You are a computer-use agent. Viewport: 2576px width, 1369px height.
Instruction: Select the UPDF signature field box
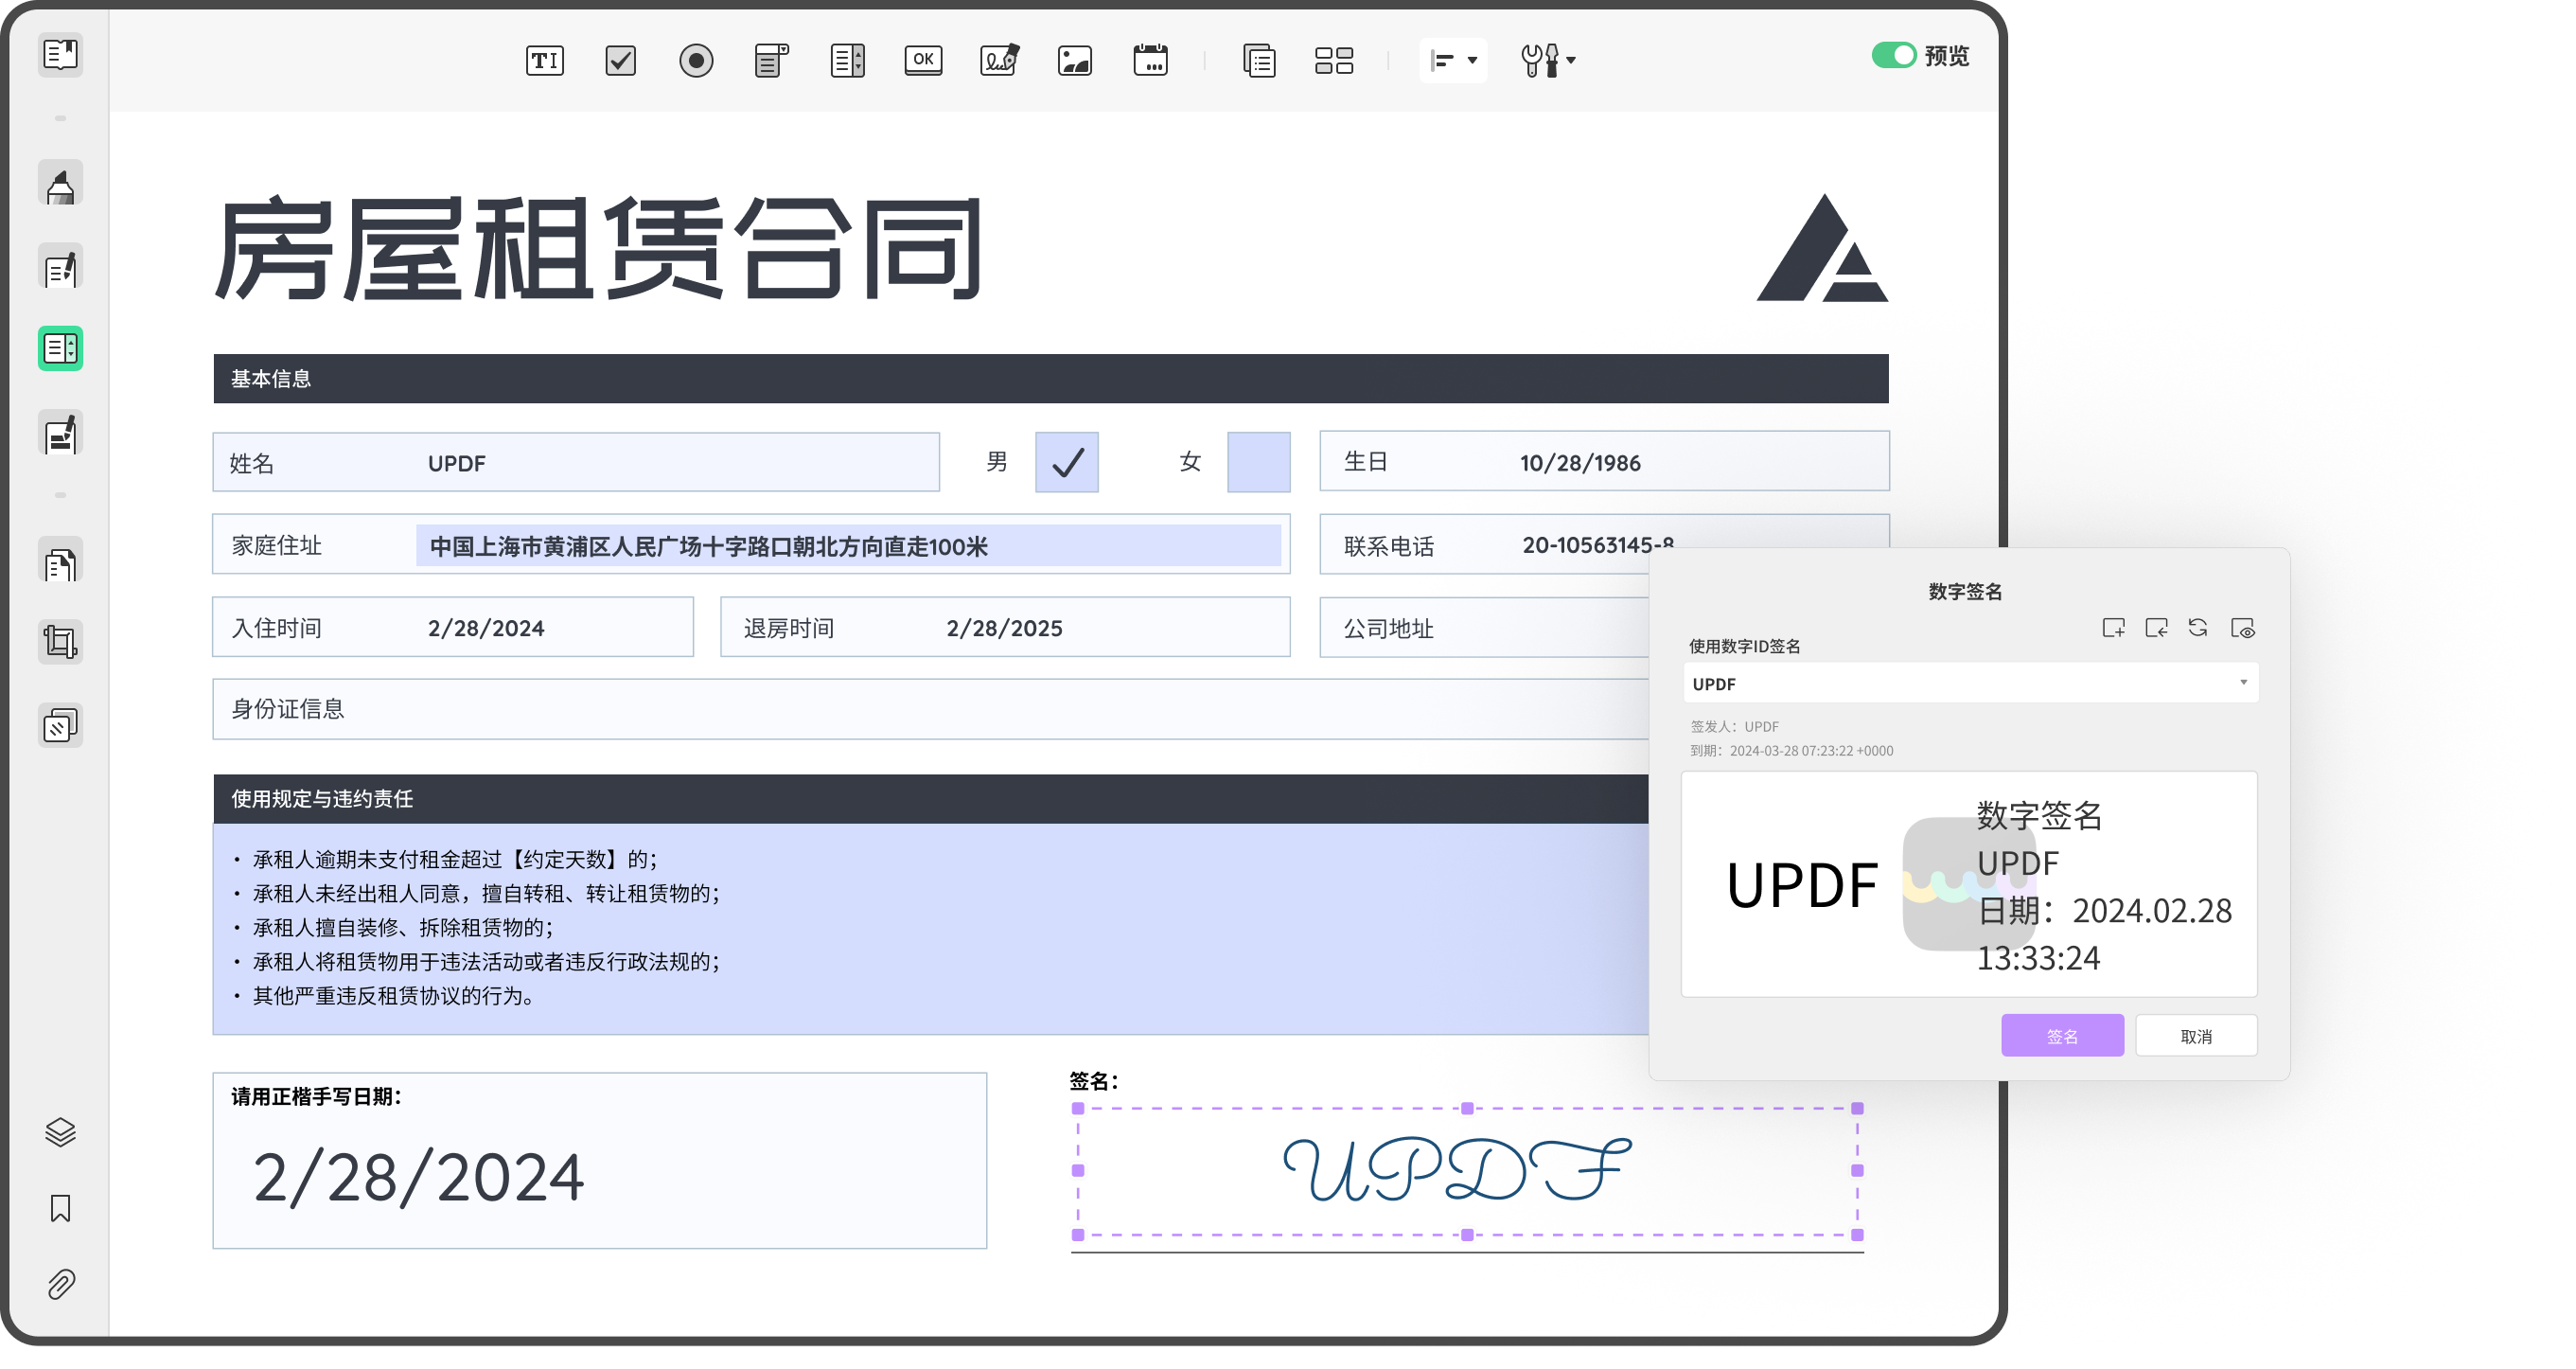click(1467, 1171)
